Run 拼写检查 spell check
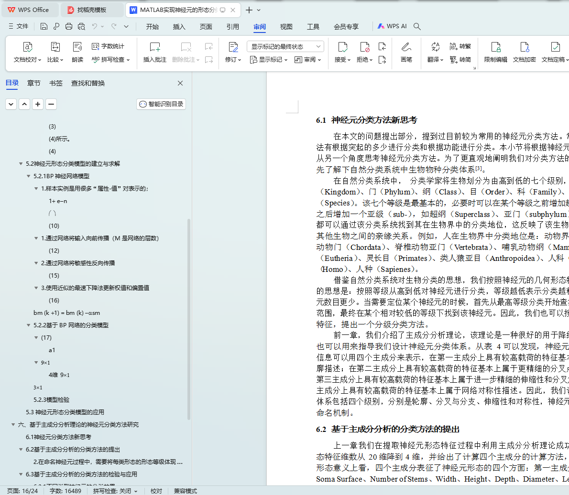The image size is (569, 495). tap(110, 59)
